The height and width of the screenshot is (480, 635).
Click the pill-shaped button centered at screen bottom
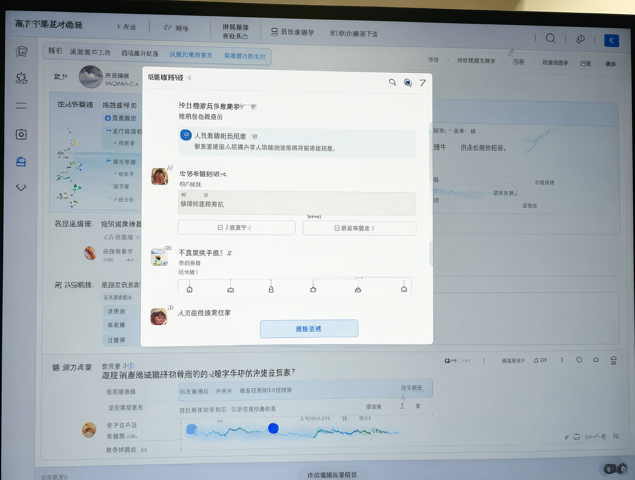[x=332, y=474]
